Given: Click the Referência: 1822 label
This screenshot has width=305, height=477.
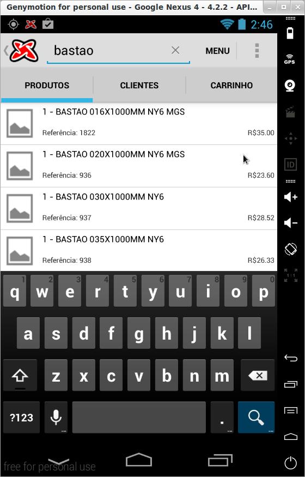Looking at the screenshot, I should 69,133.
